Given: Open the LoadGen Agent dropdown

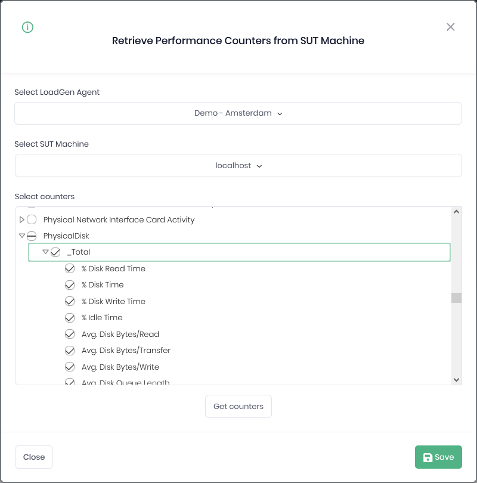Looking at the screenshot, I should click(238, 113).
